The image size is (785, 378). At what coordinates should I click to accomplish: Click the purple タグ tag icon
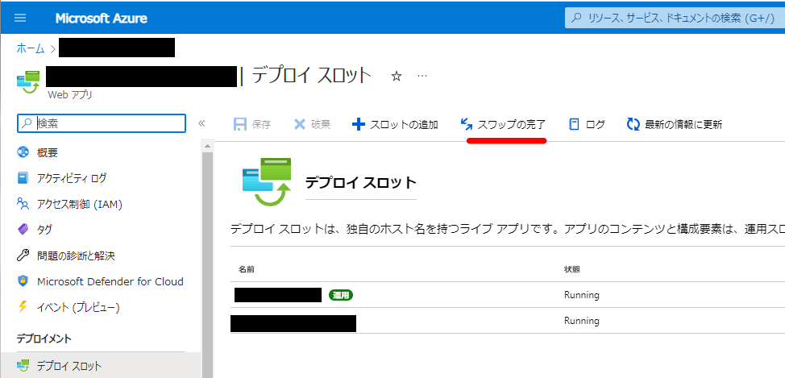pos(23,230)
